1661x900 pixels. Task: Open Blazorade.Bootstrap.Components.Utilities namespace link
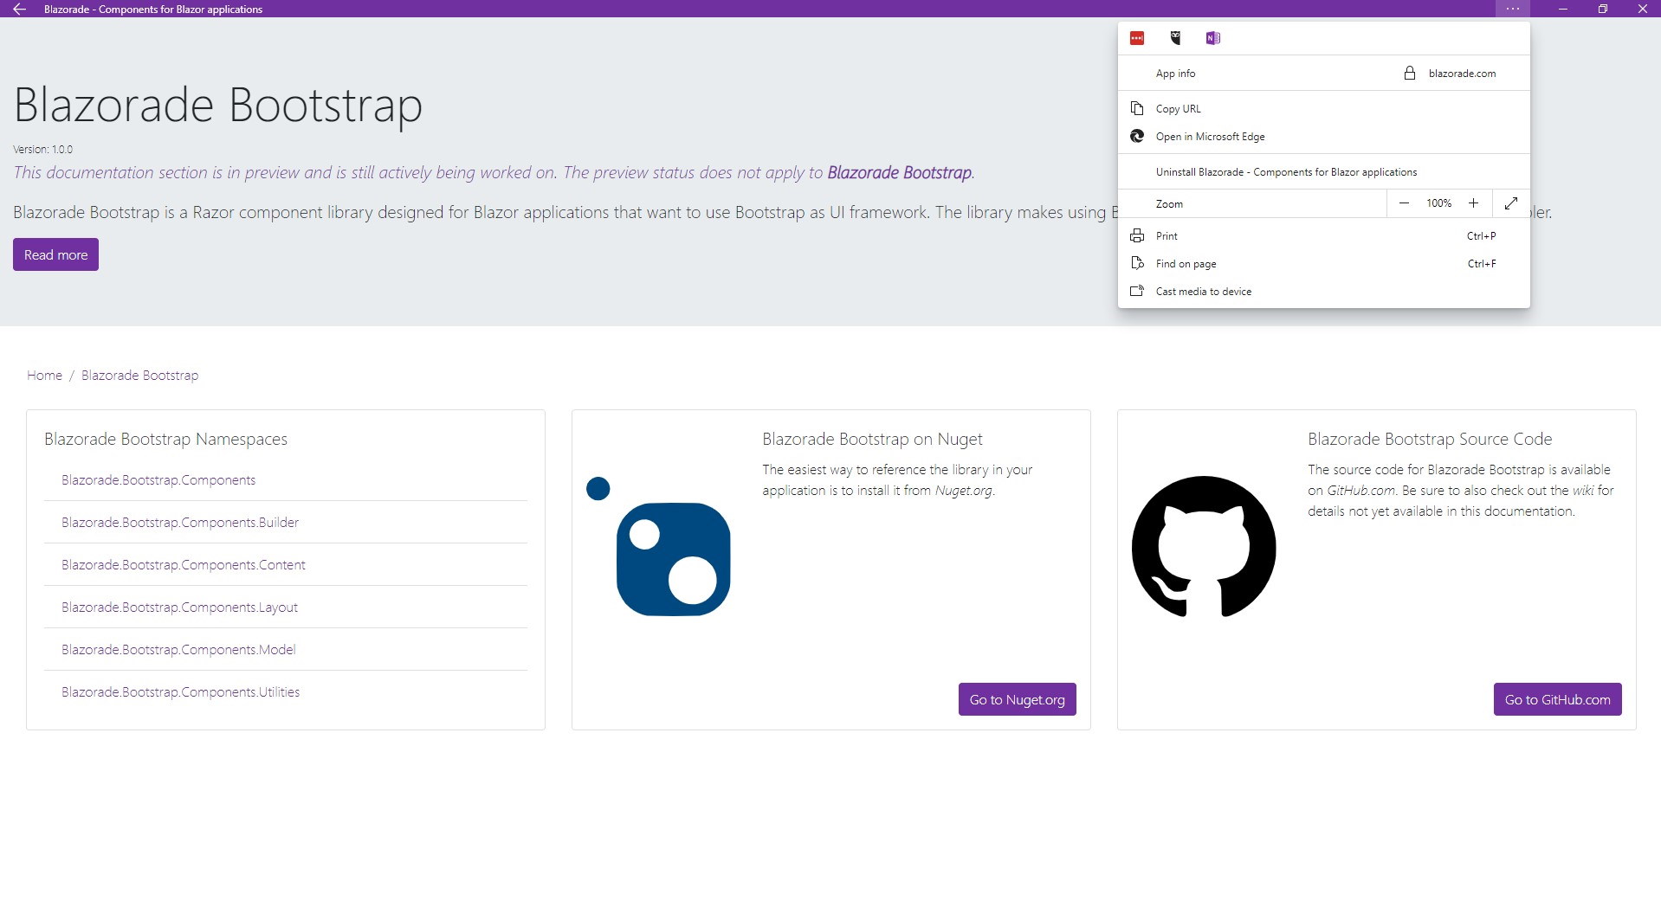point(180,692)
